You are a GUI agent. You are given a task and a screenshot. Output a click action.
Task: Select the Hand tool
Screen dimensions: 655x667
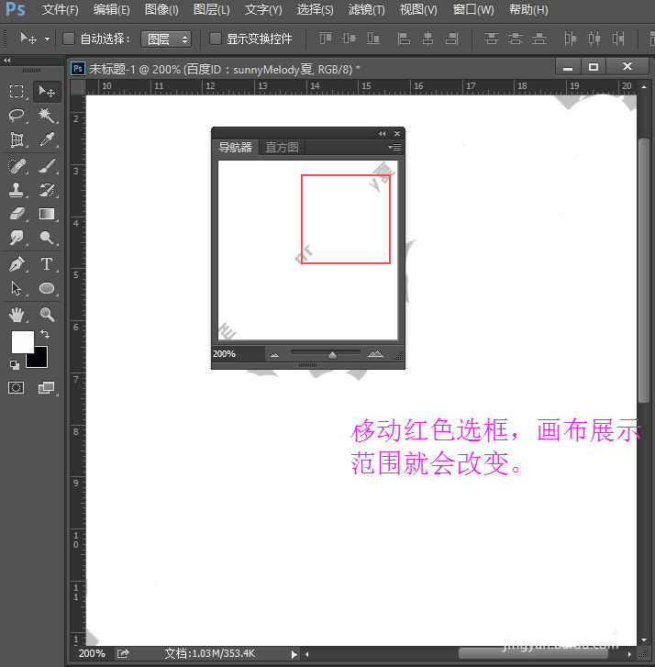coord(17,315)
